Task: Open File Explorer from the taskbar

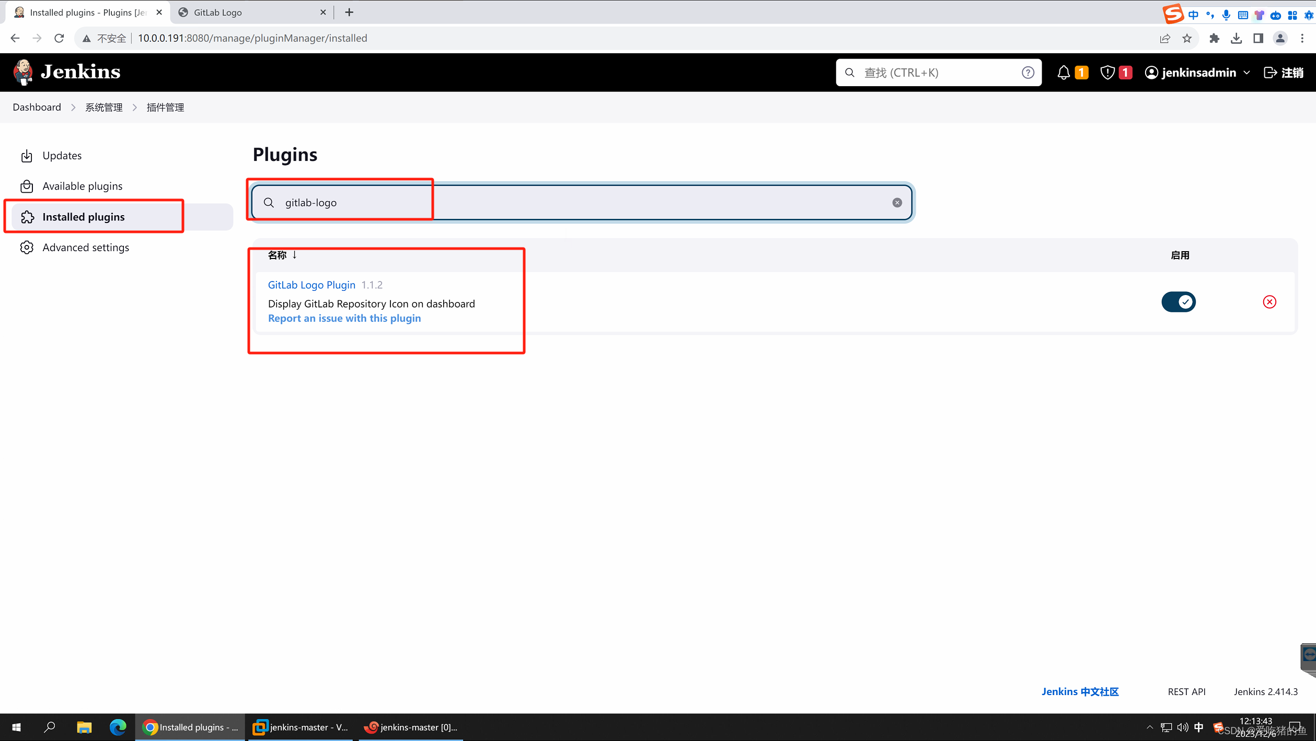Action: pos(84,727)
